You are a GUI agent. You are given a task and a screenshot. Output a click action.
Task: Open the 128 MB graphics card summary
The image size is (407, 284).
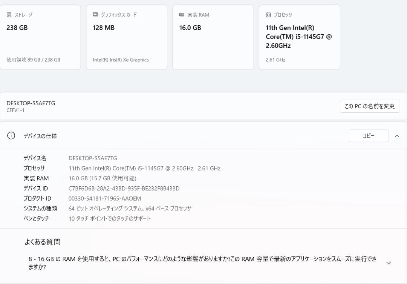[126, 37]
